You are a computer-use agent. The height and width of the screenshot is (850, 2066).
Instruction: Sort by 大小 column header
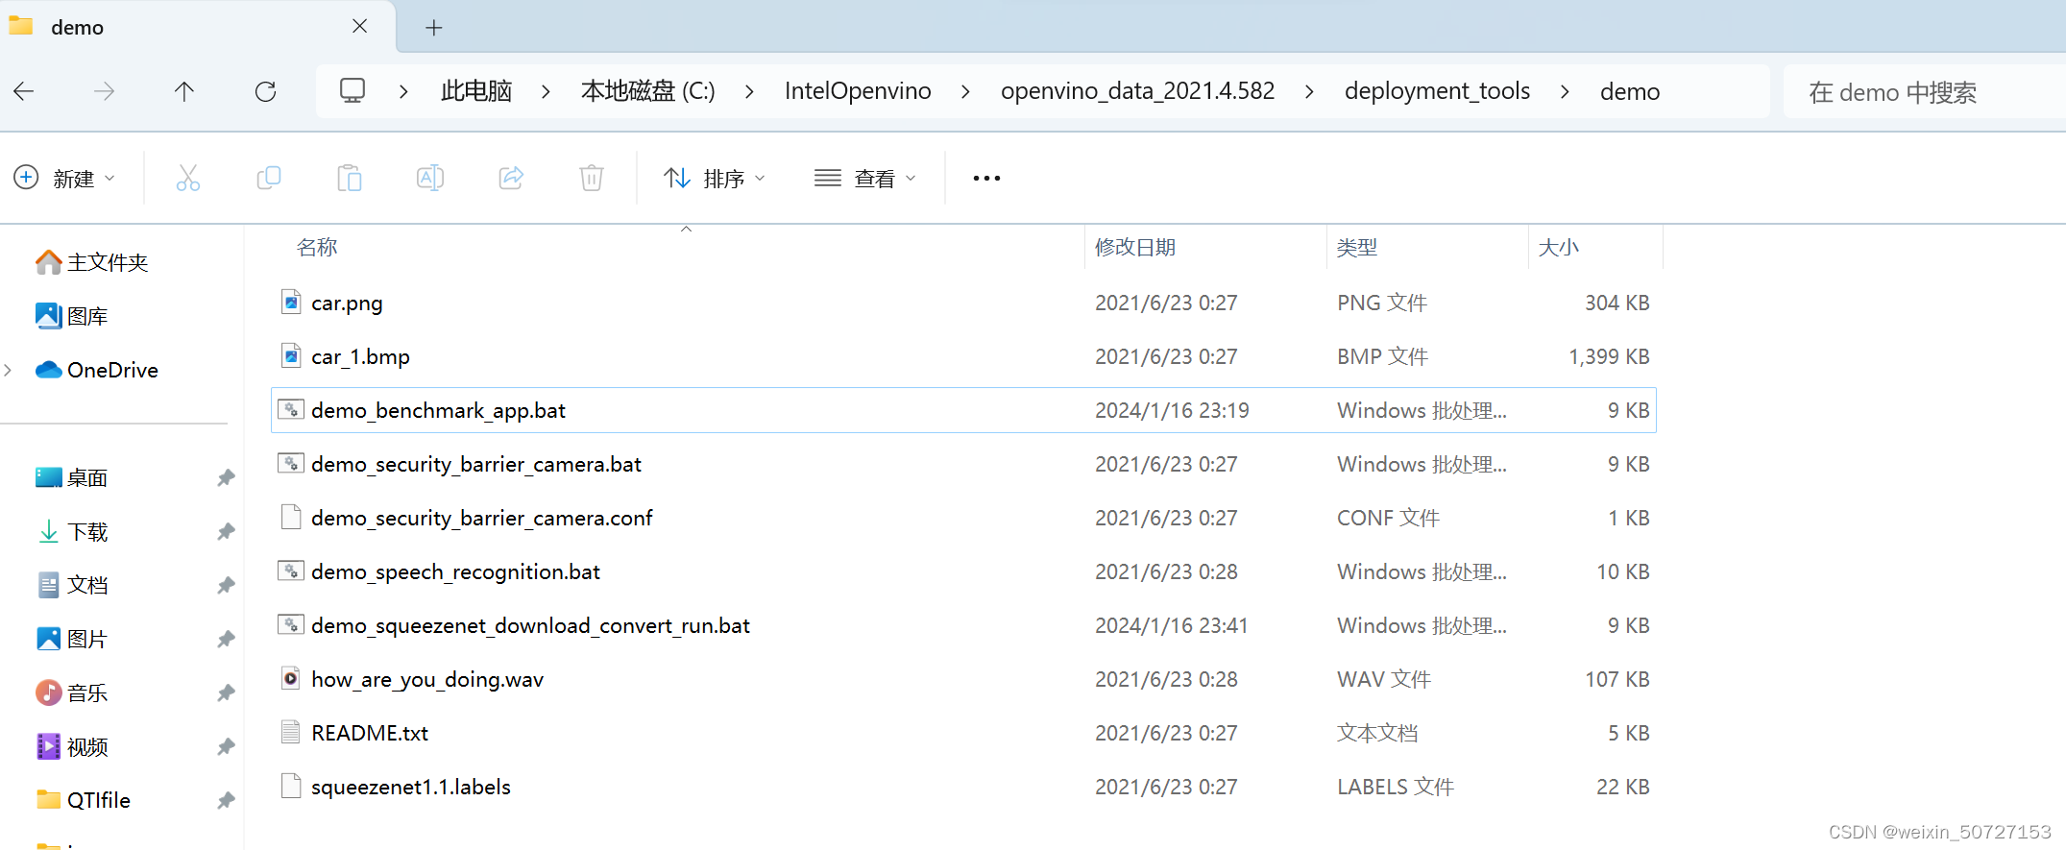(1559, 247)
